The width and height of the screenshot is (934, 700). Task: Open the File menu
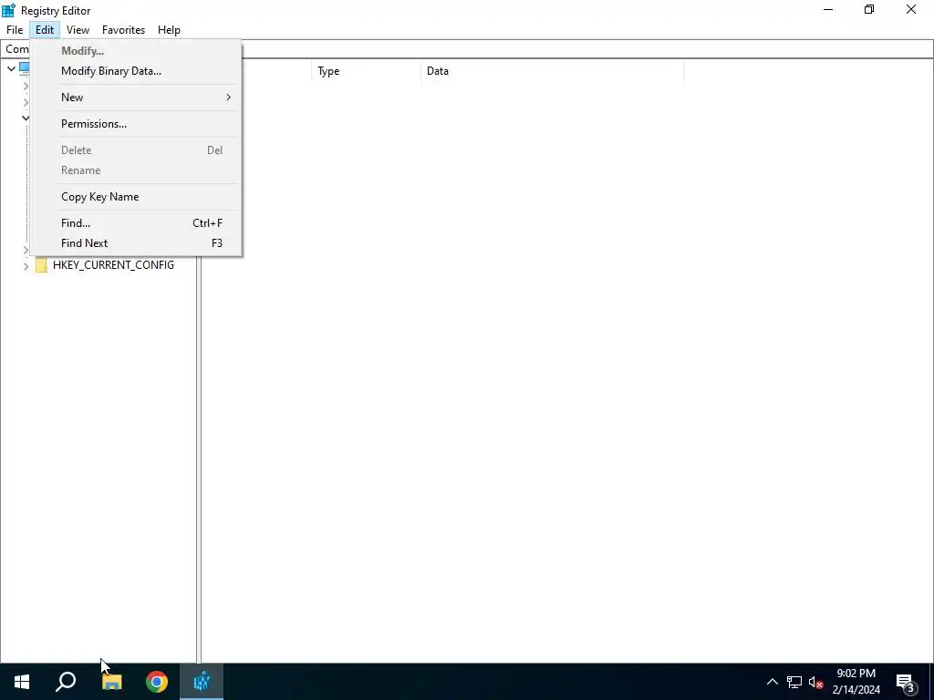pyautogui.click(x=15, y=30)
